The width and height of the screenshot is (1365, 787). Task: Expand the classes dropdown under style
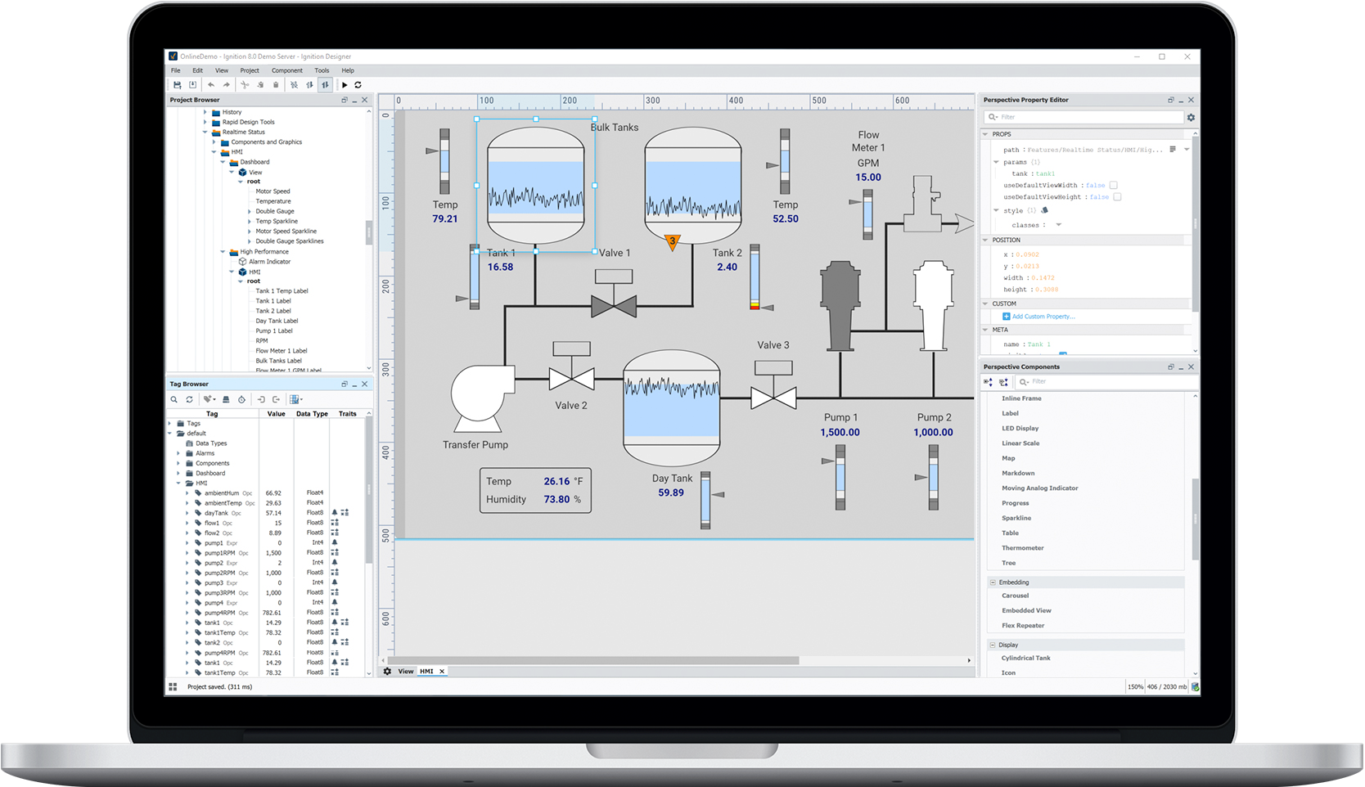[1059, 224]
